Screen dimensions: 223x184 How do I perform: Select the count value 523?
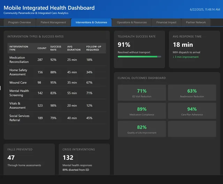pyautogui.click(x=40, y=106)
